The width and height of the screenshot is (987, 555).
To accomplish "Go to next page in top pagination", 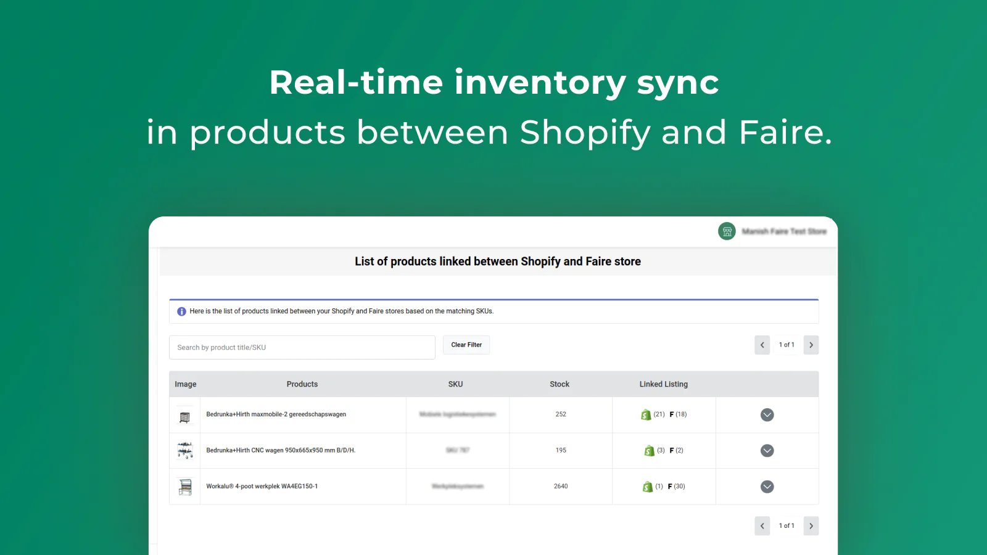I will click(x=811, y=345).
